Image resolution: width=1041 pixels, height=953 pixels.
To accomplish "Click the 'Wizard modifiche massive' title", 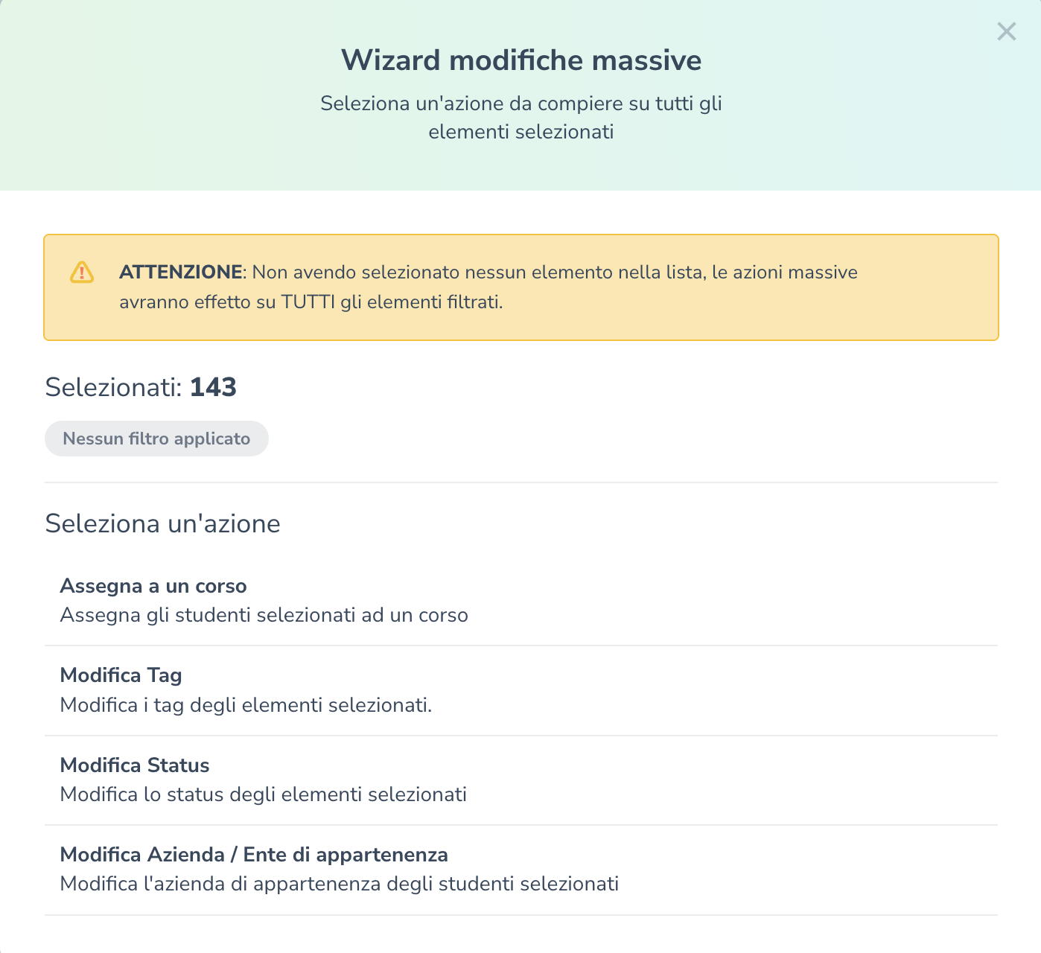I will click(521, 60).
